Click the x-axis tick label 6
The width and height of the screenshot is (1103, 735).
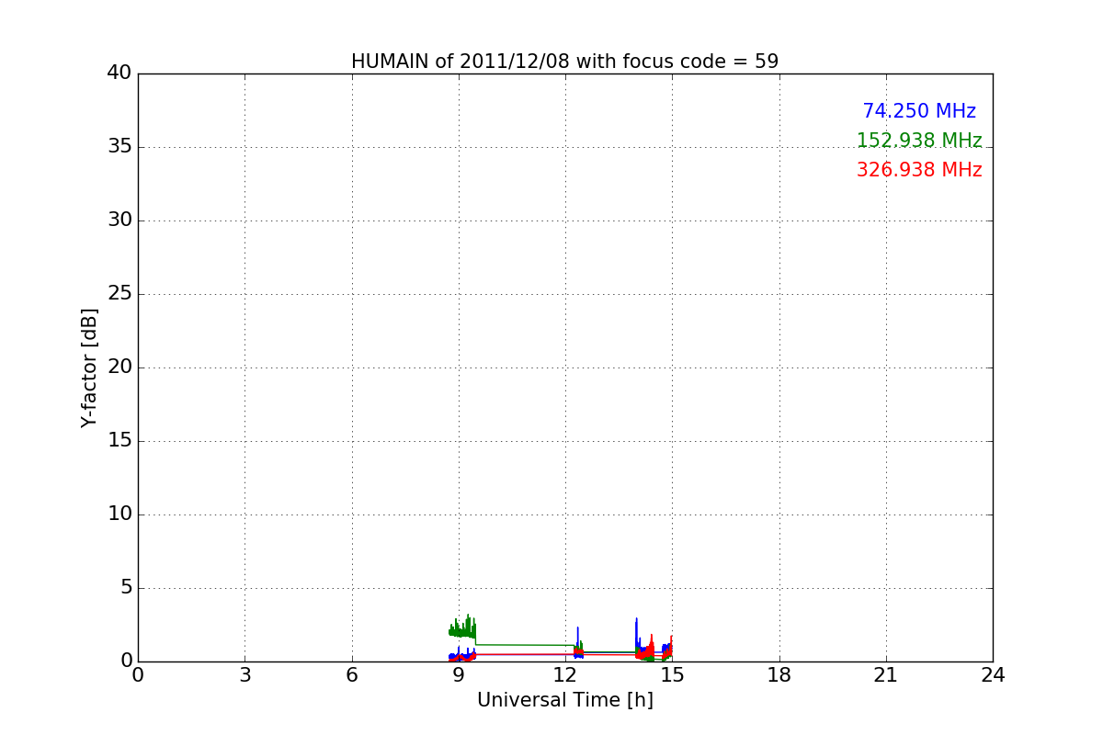click(x=352, y=675)
